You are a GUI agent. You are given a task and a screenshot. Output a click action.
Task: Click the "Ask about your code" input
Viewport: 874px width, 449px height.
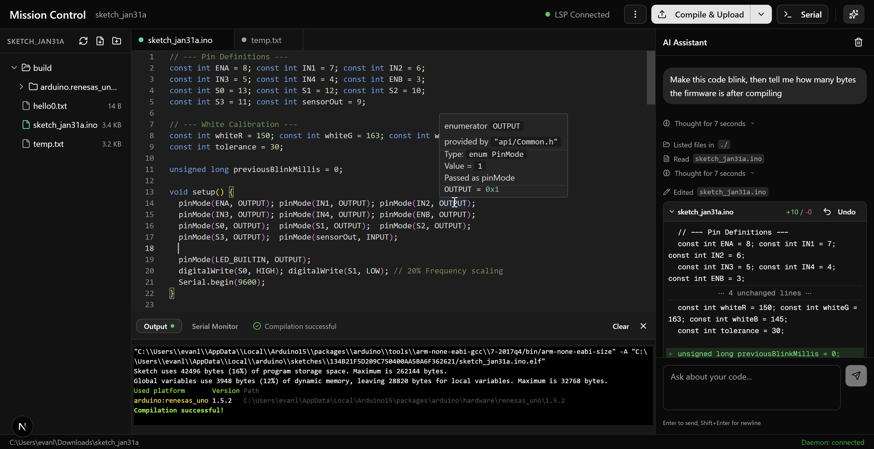tap(751, 387)
